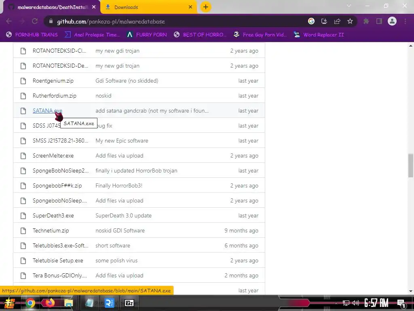Close the malwaredatabase tab
414x311 pixels.
coord(94,7)
